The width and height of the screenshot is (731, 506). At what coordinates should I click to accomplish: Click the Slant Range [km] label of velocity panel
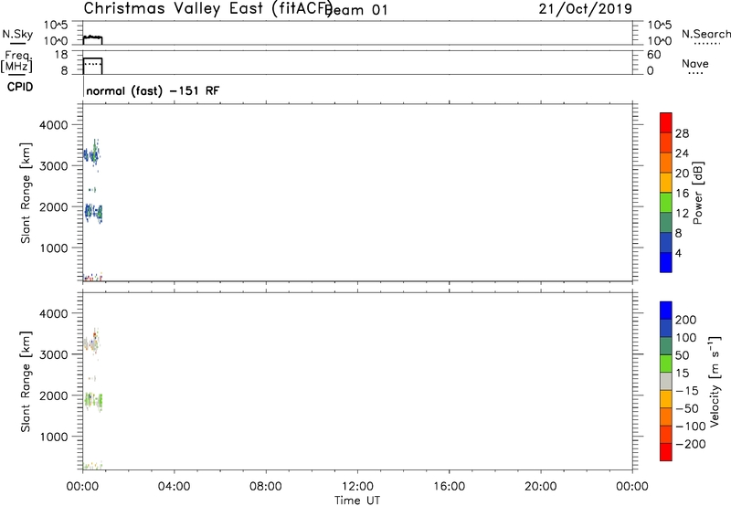click(26, 382)
